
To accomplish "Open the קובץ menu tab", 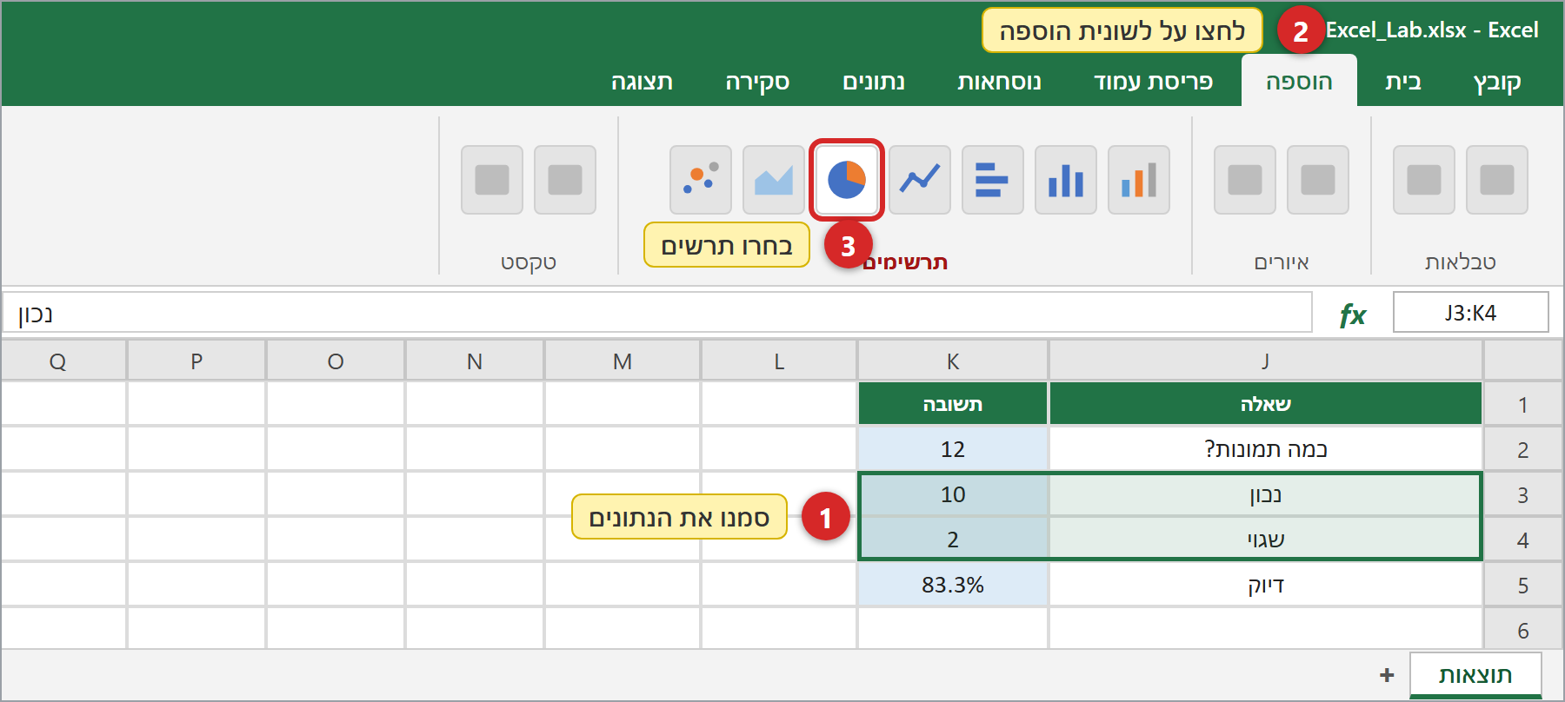I will pos(1497,82).
